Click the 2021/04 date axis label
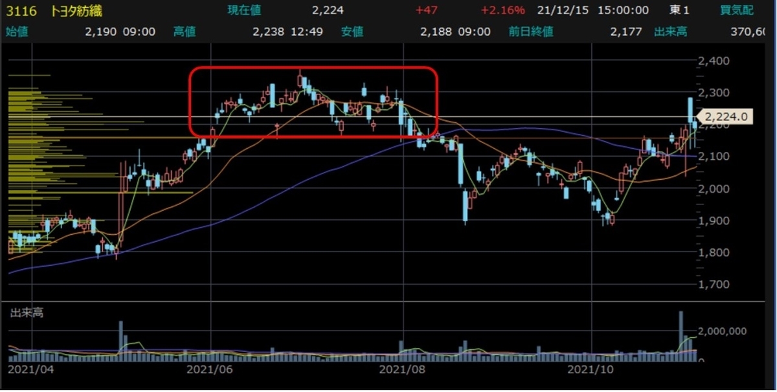The image size is (777, 392). 31,369
